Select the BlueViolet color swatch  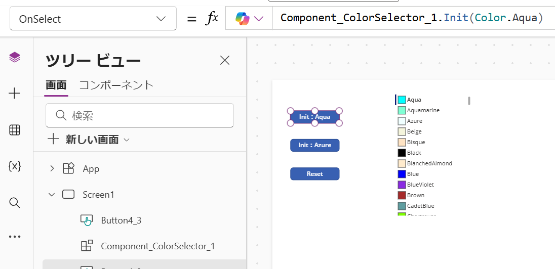pyautogui.click(x=402, y=185)
